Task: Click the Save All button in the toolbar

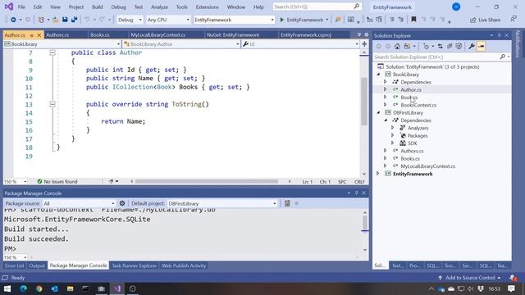Action: [x=75, y=20]
